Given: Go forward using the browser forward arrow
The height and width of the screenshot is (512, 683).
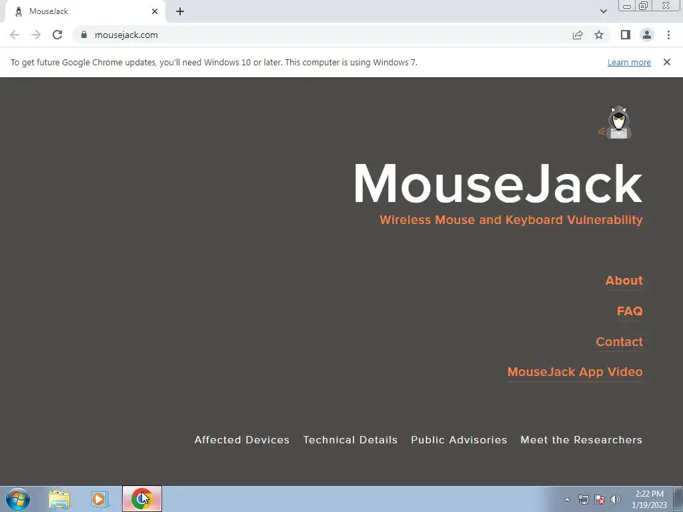Looking at the screenshot, I should click(x=36, y=35).
